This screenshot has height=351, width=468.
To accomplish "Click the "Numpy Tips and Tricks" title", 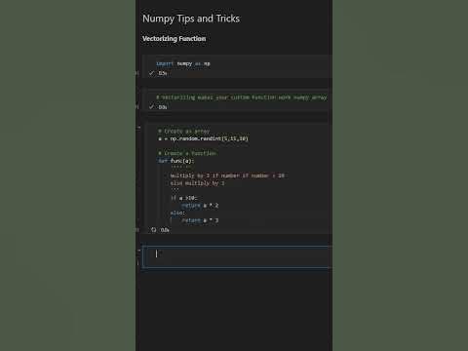I will [191, 19].
